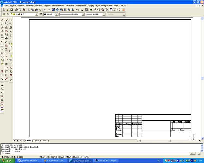
Task: Select the Polygon draw tool
Action: tap(2, 35)
